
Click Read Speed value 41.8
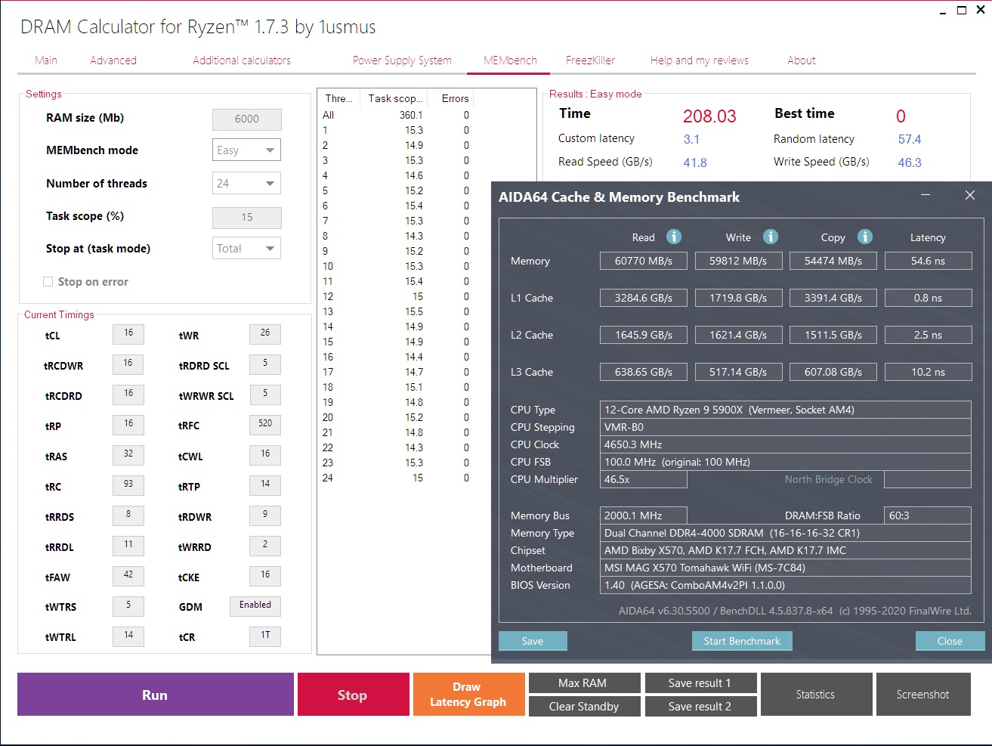tap(695, 163)
